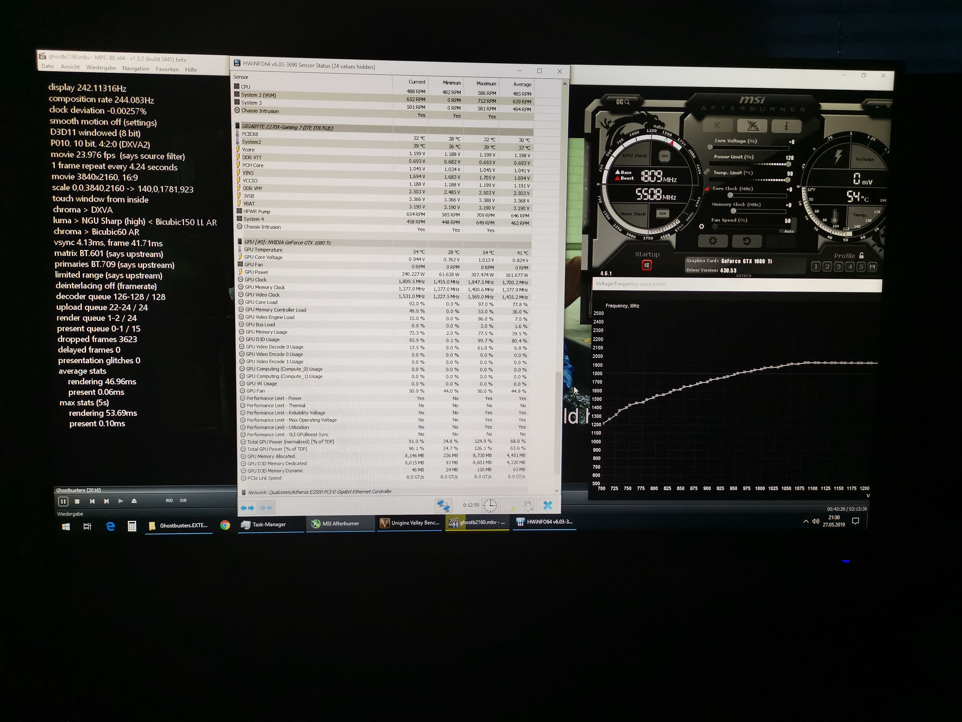Click the HWiNFO blue X close-sensors icon
The height and width of the screenshot is (722, 962).
pos(547,505)
